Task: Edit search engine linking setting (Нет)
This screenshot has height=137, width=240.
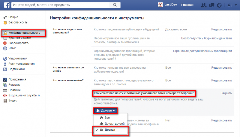Action: point(221,120)
